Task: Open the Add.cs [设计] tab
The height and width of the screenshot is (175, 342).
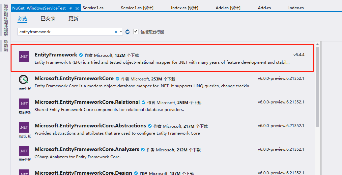Action: [x=228, y=8]
